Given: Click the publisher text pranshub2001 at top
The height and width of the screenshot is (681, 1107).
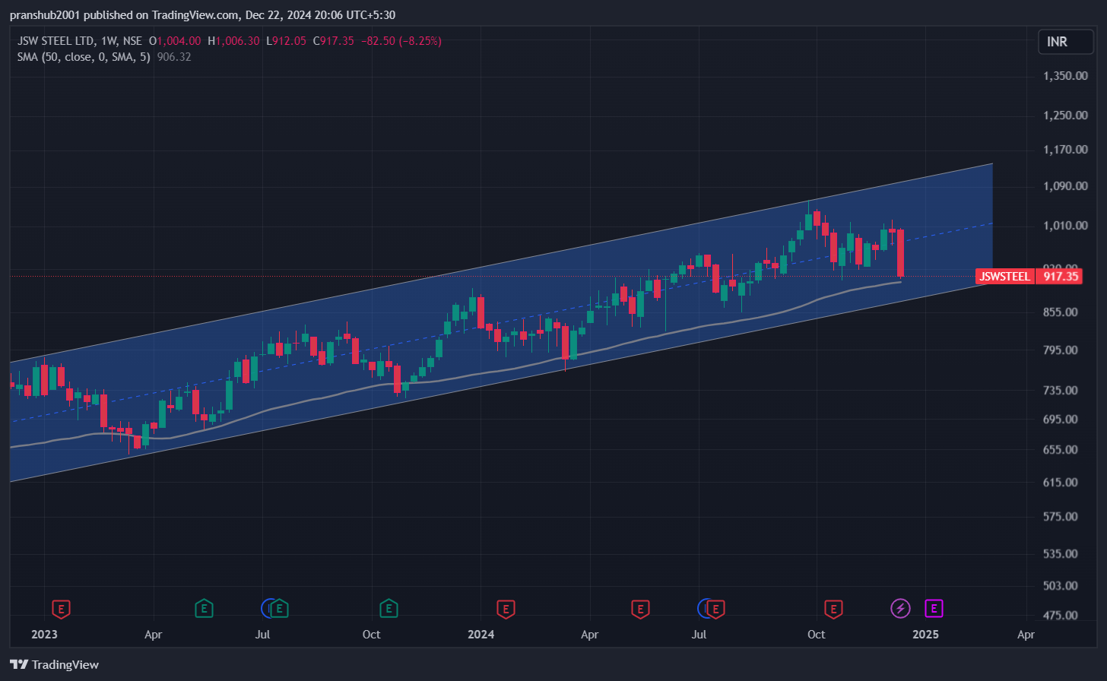Looking at the screenshot, I should [x=45, y=15].
